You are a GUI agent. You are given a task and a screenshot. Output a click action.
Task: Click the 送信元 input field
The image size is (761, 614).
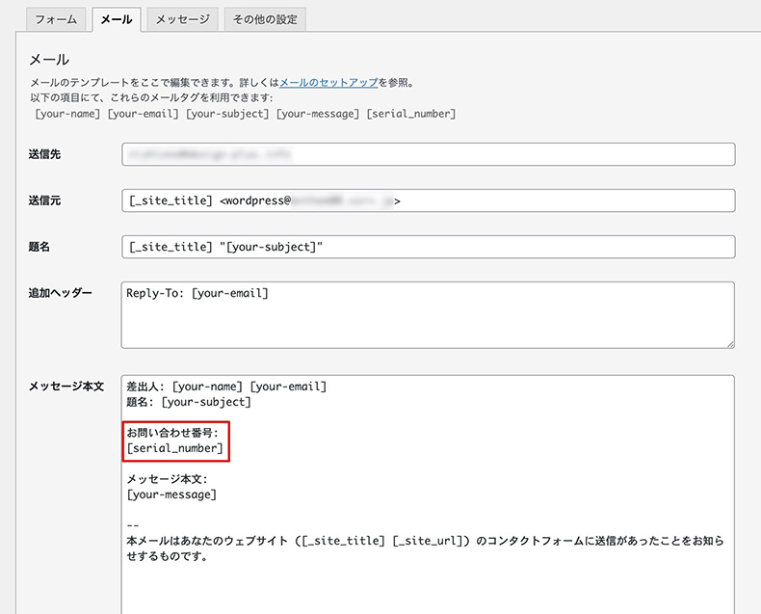(428, 200)
